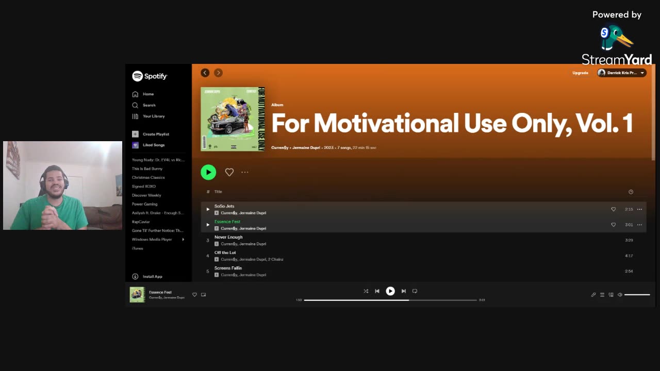This screenshot has height=371, width=660.
Task: Click Jermaine Dupri link in header
Action: (x=306, y=148)
